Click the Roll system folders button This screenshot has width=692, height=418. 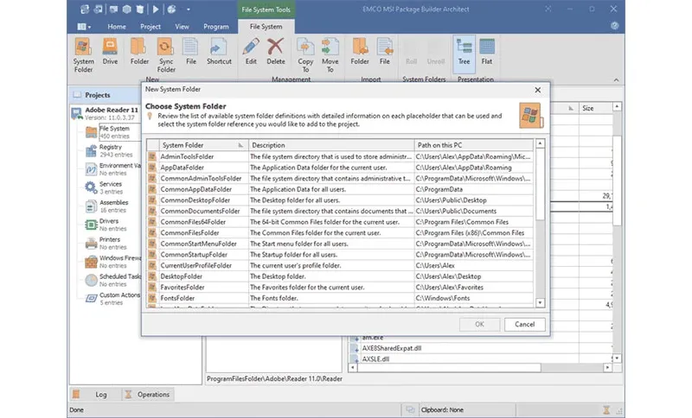pos(411,53)
